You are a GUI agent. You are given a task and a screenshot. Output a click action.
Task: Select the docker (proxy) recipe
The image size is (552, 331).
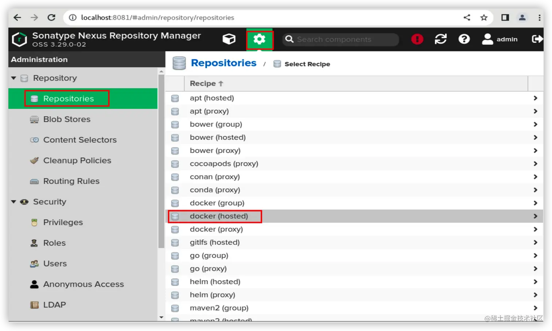tap(354, 229)
